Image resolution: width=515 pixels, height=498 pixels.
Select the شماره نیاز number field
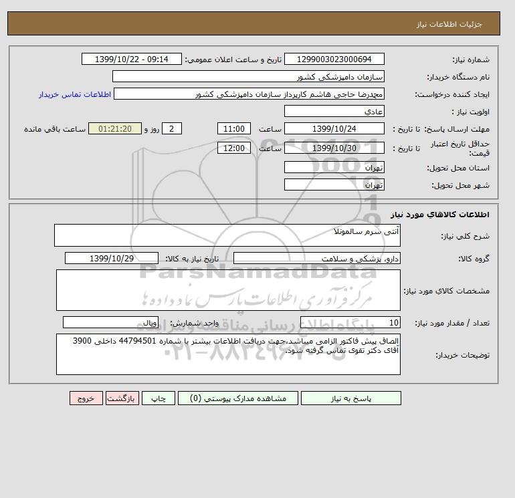coord(334,59)
